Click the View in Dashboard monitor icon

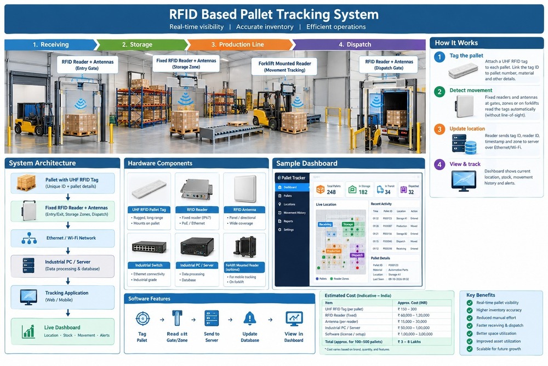pos(294,318)
